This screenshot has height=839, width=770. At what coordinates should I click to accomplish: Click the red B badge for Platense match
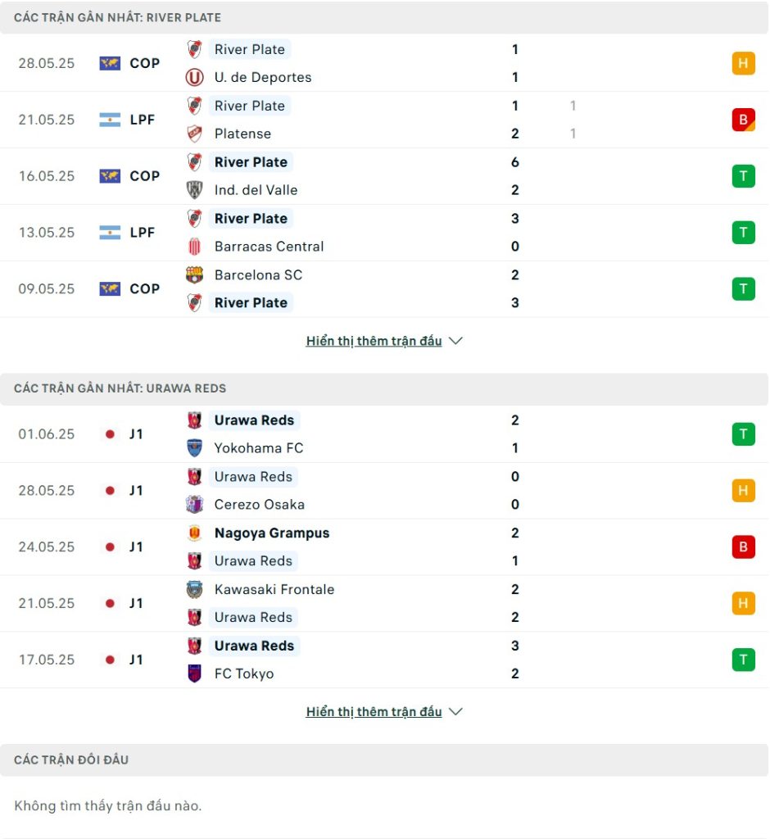pyautogui.click(x=743, y=120)
